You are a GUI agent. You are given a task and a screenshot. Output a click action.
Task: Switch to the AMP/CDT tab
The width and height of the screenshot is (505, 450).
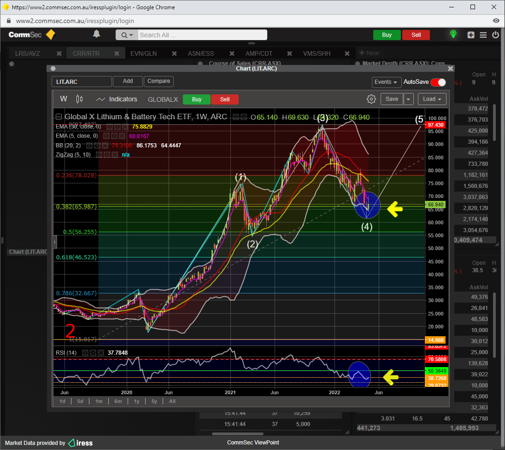point(259,53)
